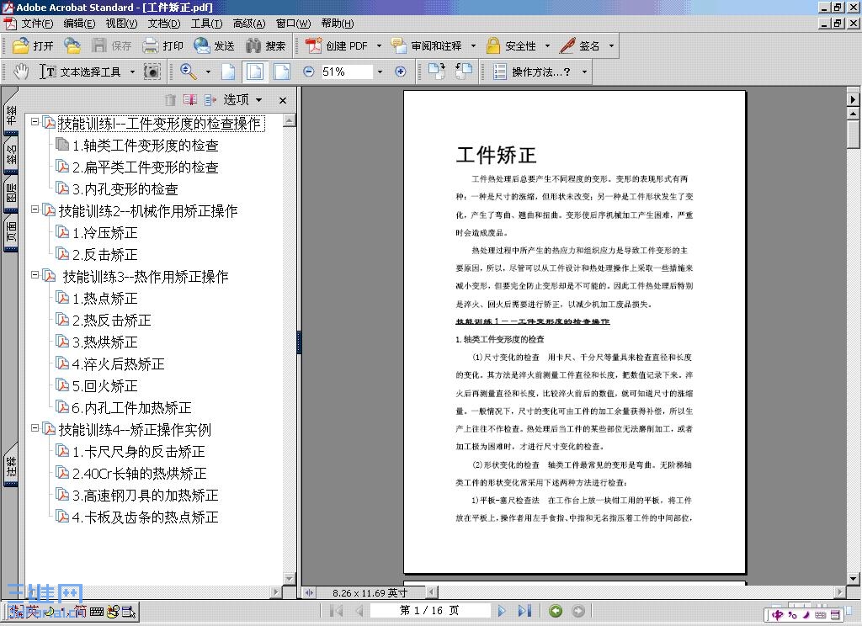
Task: Select the Snapshot camera tool
Action: click(x=152, y=72)
